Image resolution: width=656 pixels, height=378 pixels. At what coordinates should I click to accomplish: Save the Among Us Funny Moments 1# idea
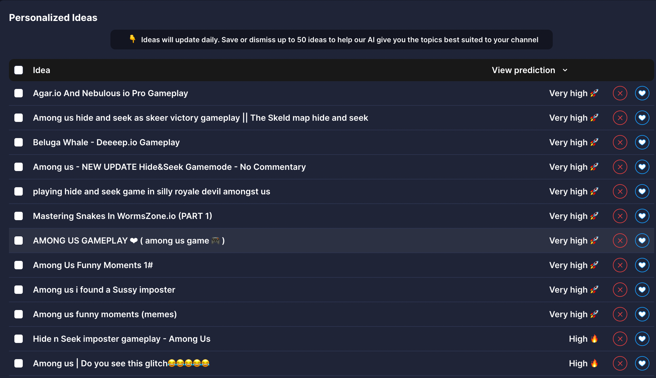click(642, 265)
